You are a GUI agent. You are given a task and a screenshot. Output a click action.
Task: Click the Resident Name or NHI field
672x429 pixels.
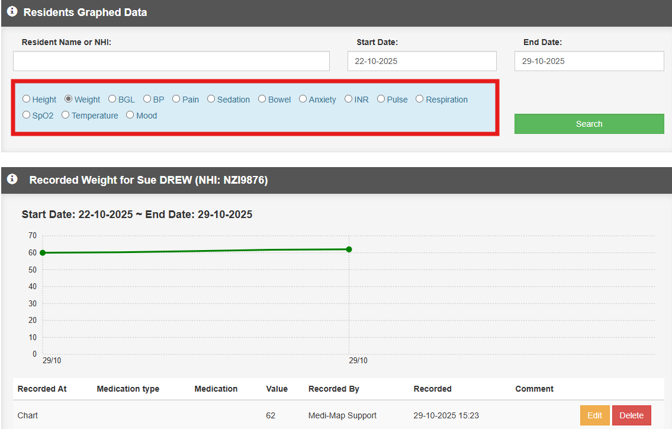[171, 61]
